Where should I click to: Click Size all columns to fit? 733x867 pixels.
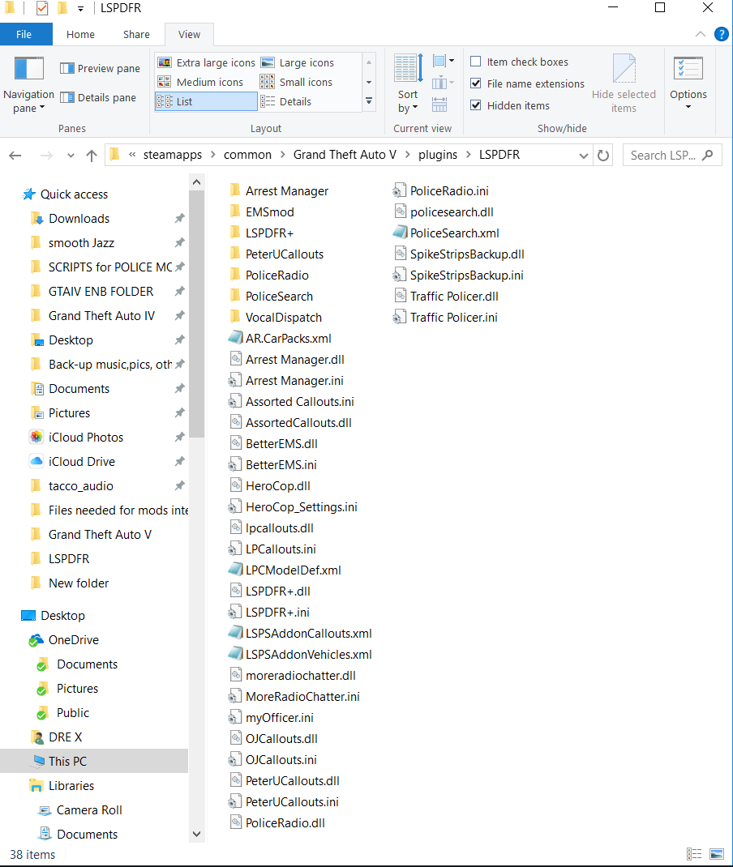coord(439,105)
